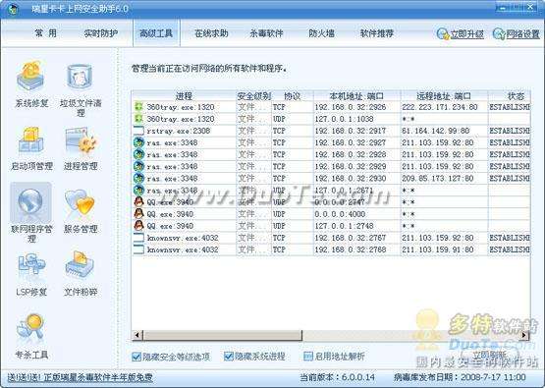545x388 pixels.
Task: Click the 进程 column header
Action: pyautogui.click(x=184, y=95)
